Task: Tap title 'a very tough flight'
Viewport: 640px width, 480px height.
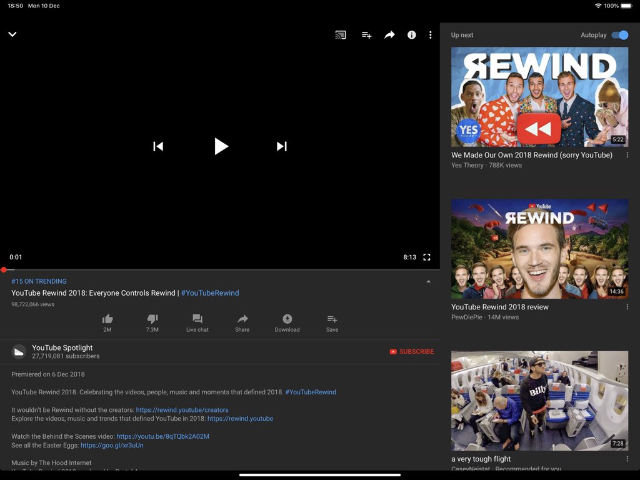Action: [x=481, y=459]
